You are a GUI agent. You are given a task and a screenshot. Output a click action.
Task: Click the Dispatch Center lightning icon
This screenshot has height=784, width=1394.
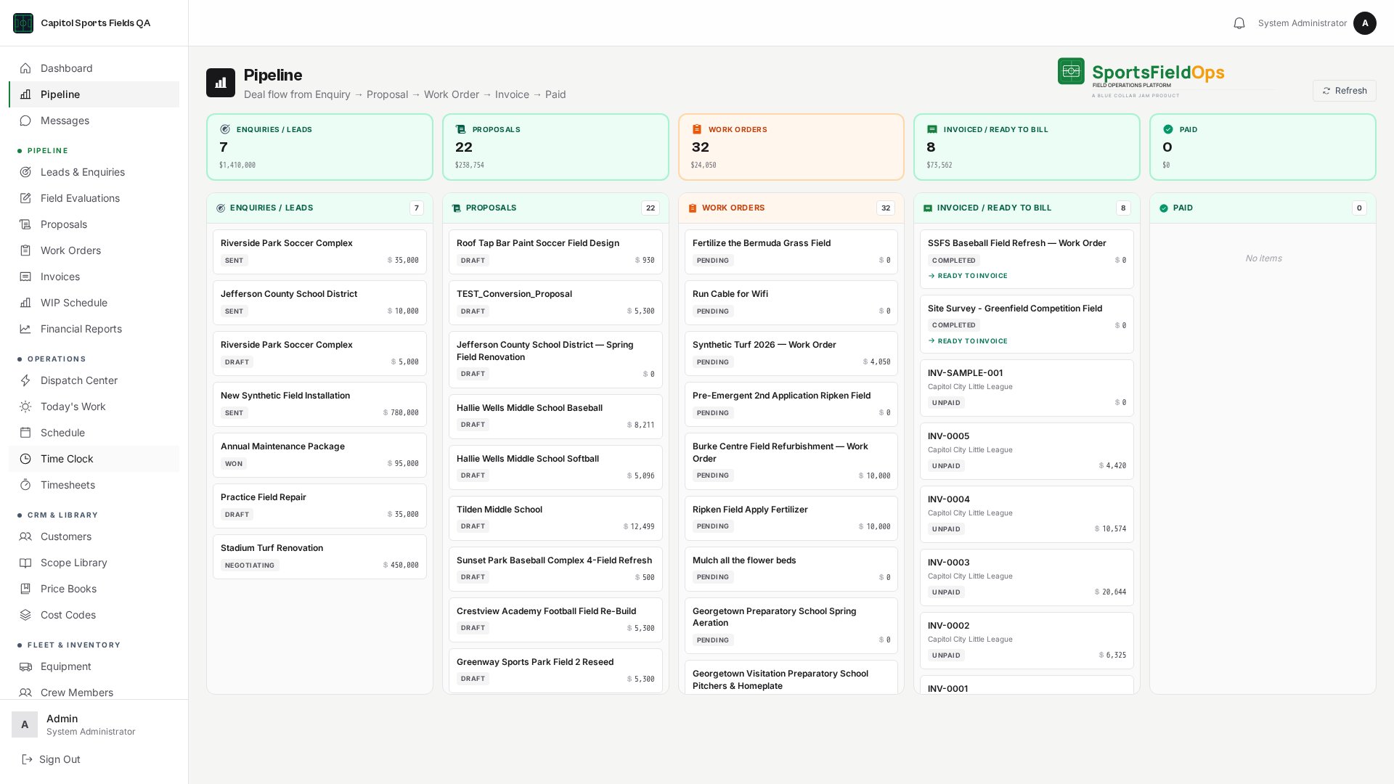coord(25,380)
